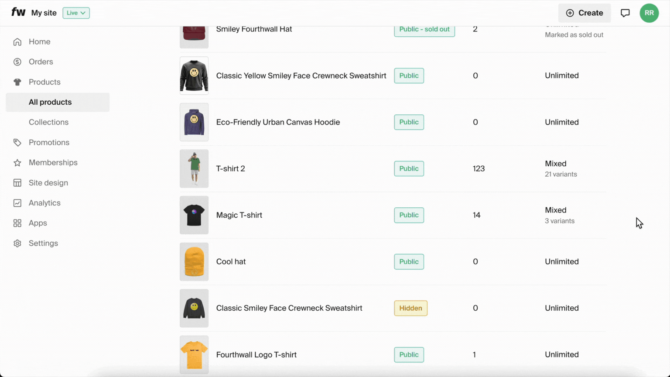Screen dimensions: 670x377
Task: Open the Collections section
Action: click(x=48, y=122)
